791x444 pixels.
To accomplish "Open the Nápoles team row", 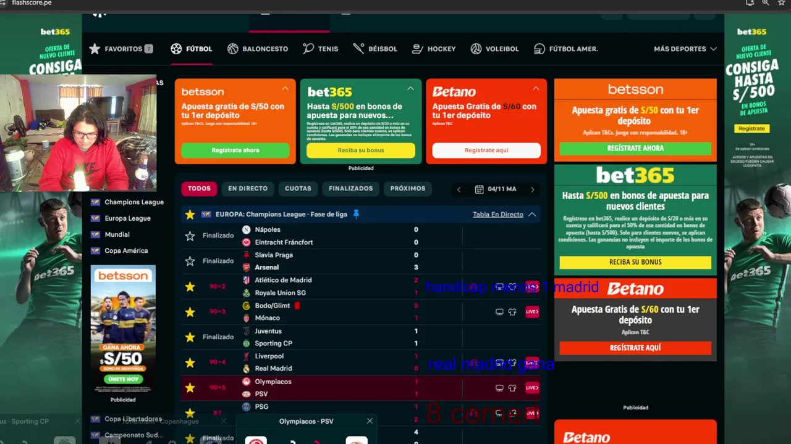I will click(268, 229).
